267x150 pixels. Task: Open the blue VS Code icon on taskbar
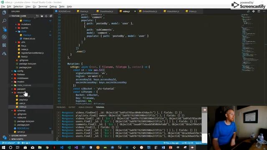[x=62, y=147]
